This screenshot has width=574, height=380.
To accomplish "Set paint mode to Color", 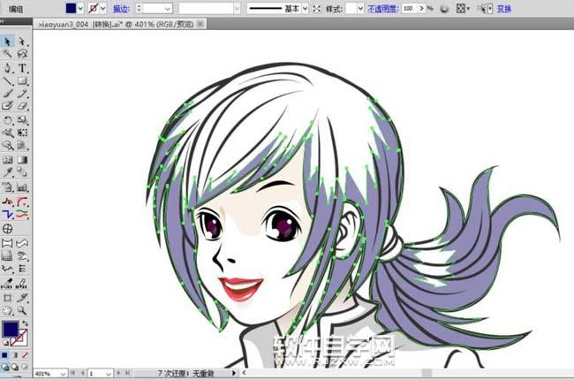I will 4,355.
